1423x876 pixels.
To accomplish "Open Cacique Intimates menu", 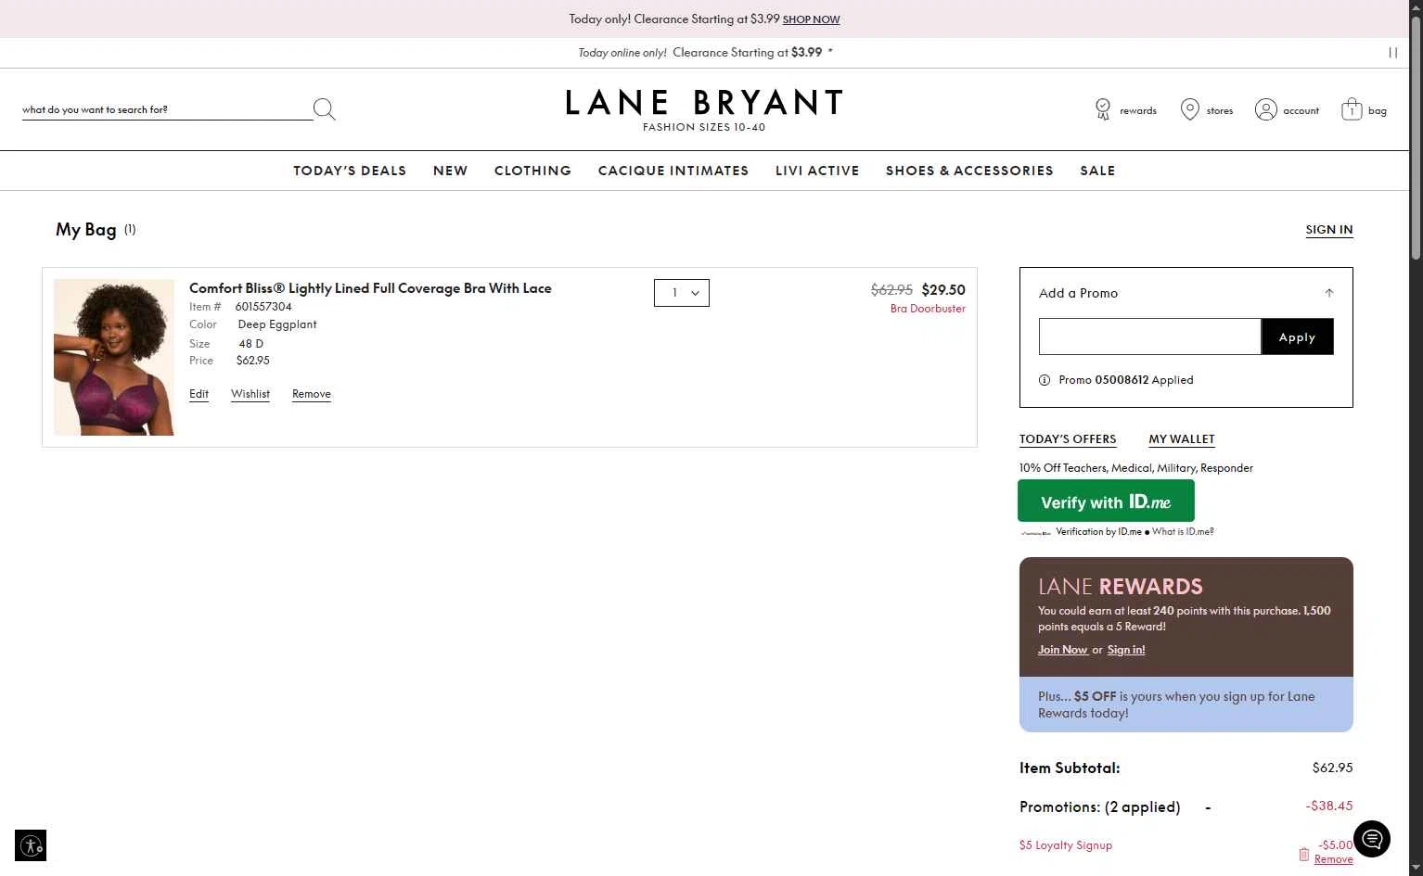I will tap(673, 171).
